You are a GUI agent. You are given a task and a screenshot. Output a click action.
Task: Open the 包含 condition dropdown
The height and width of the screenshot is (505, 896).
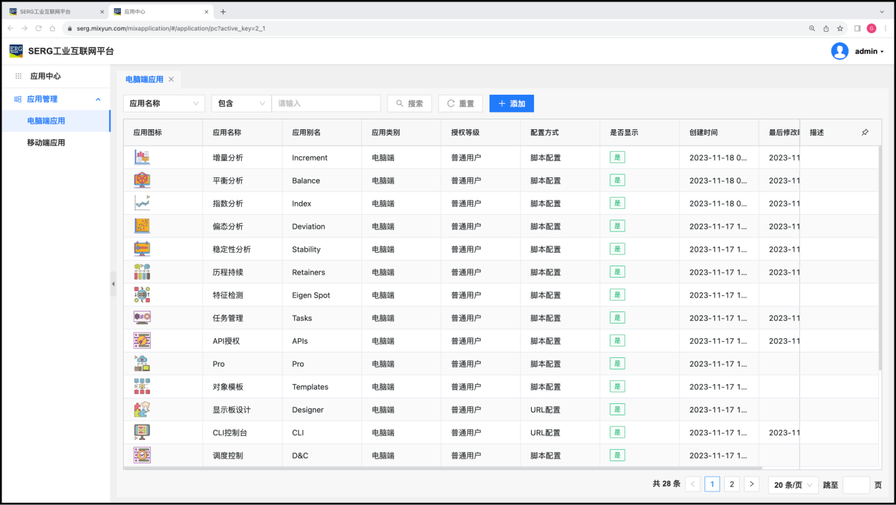click(241, 103)
